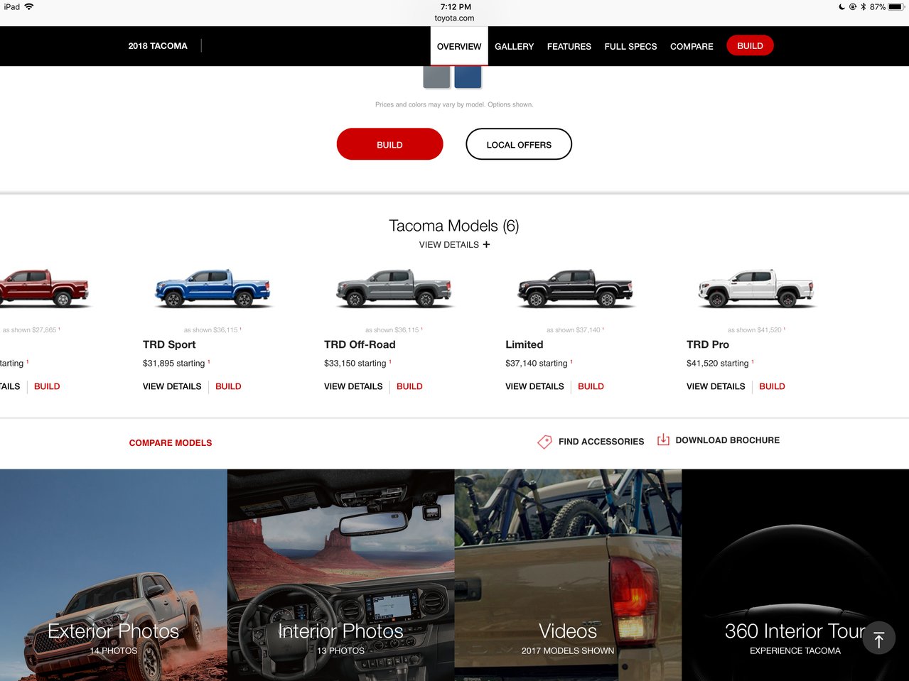Viewport: 909px width, 681px height.
Task: Open the Videos tile
Action: pos(568,575)
